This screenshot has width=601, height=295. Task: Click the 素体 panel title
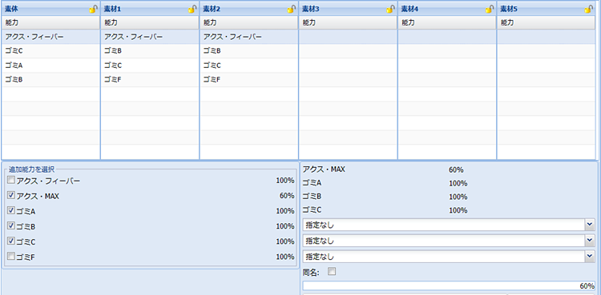(11, 9)
